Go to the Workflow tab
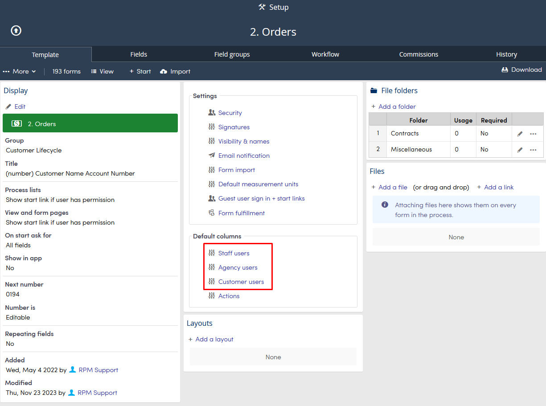The image size is (546, 406). coord(325,54)
